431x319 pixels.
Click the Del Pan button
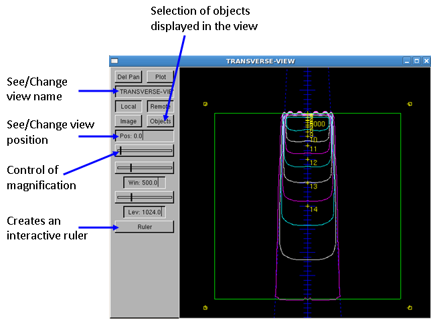[x=128, y=76]
